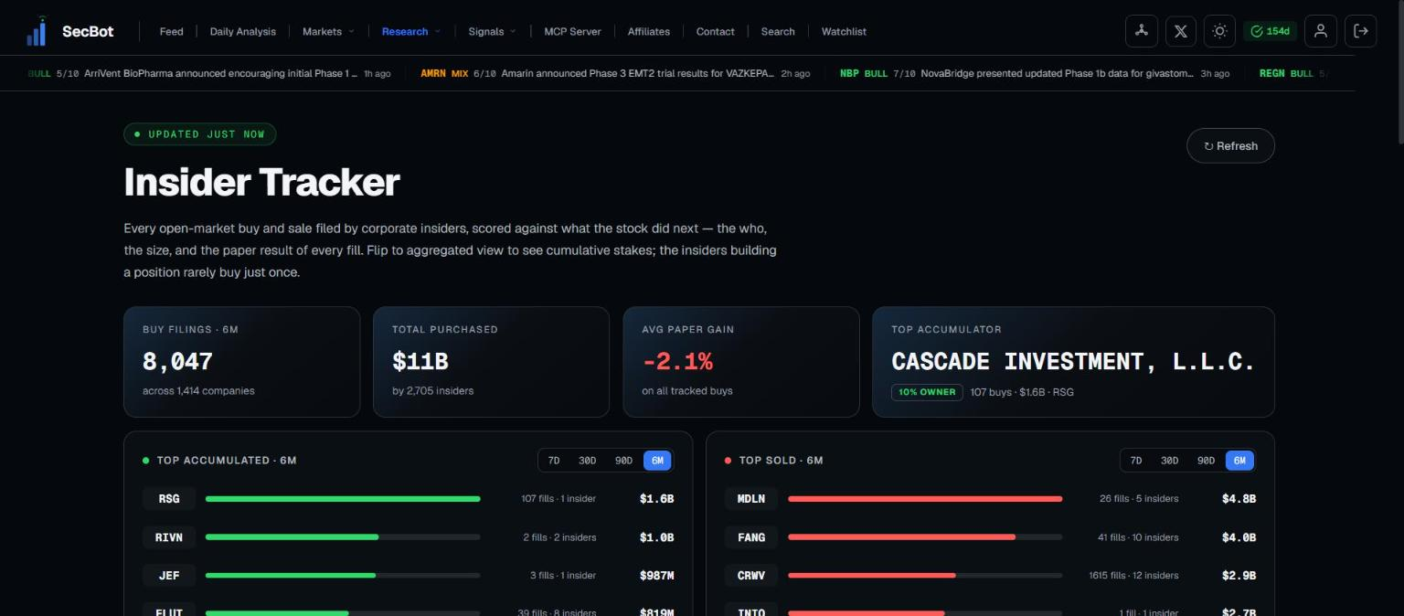This screenshot has width=1404, height=616.
Task: Open the Feed menu item
Action: pyautogui.click(x=171, y=31)
